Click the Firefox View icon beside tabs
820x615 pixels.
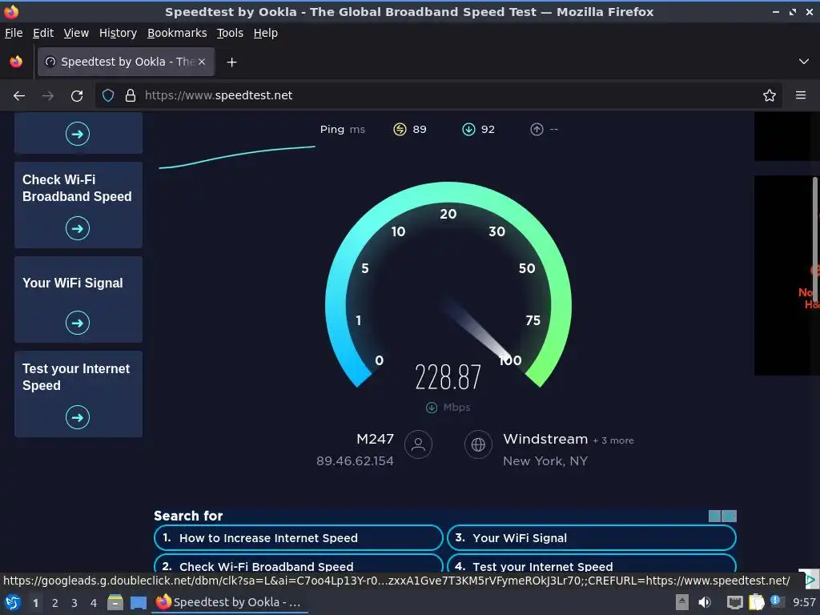click(16, 62)
